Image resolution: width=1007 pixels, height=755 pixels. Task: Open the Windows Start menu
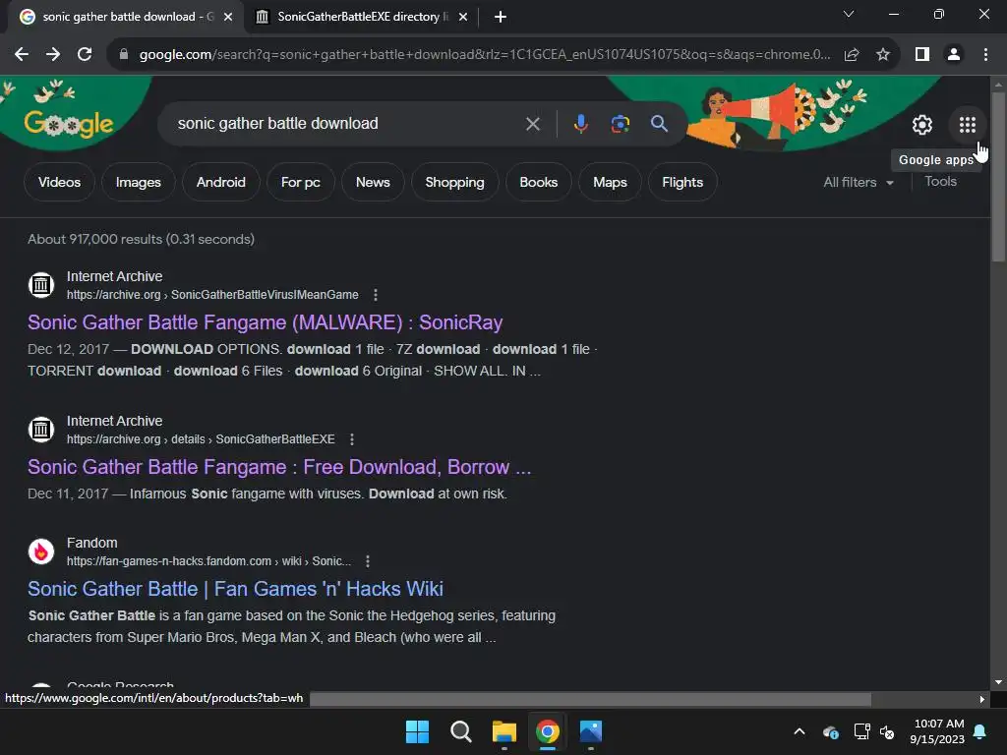(417, 731)
